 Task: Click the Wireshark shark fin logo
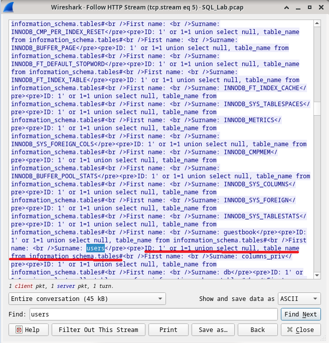click(x=9, y=7)
